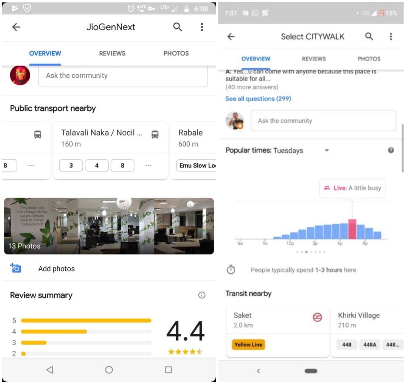This screenshot has width=406, height=385.
Task: Open the JioGenNext Photos tab
Action: [x=176, y=54]
